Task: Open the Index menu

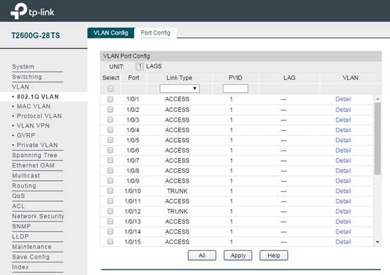Action: [20, 267]
